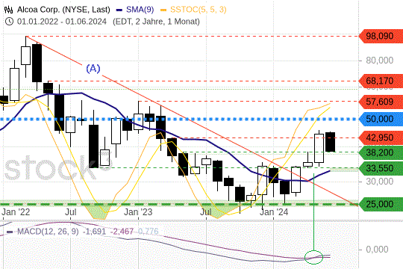This screenshot has width=403, height=269.
Task: Click the candlestick chart icon beside Alcoa Corp.
Action: 8,10
